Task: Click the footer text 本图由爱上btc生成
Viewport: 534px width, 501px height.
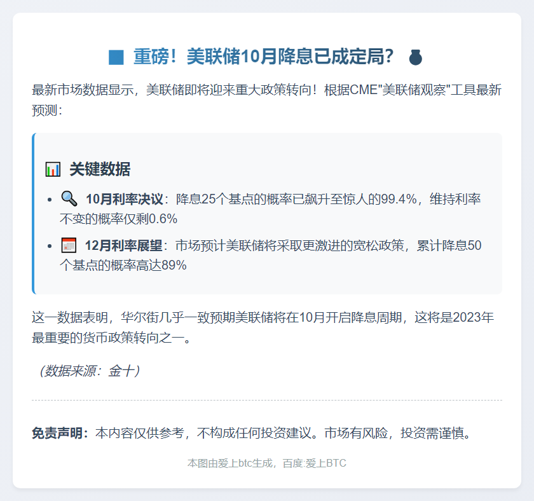Action: click(x=230, y=463)
